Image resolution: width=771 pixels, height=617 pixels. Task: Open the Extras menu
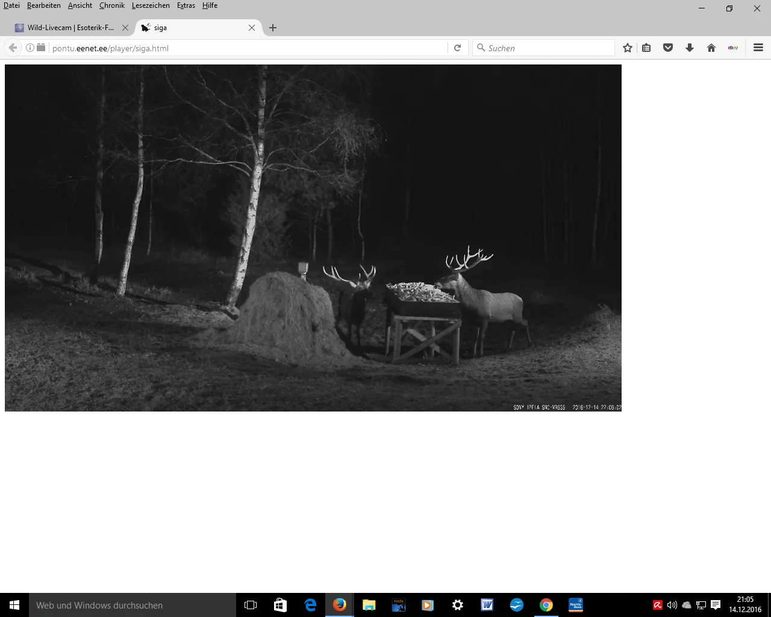(186, 5)
